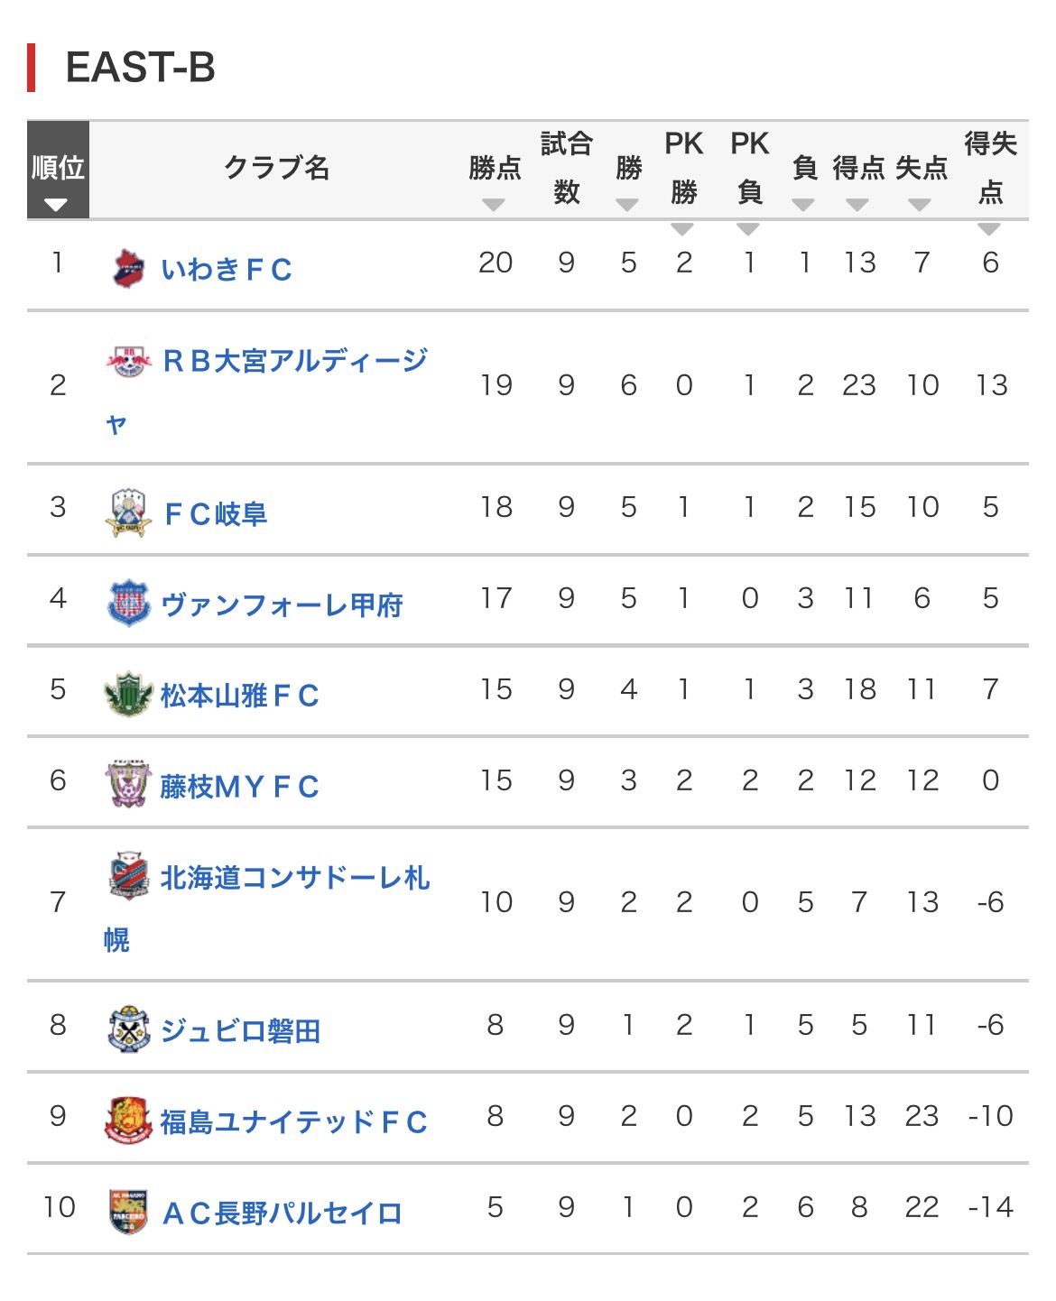The height and width of the screenshot is (1301, 1056).
Task: Click the RB Omiya Ardija crest
Action: click(128, 362)
